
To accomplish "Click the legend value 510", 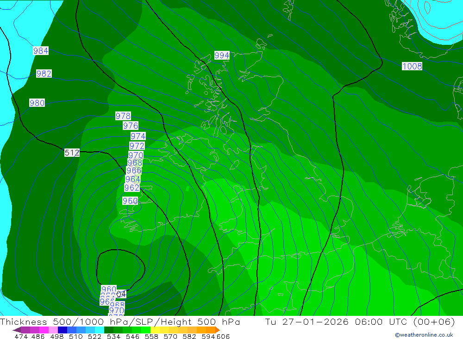I will pos(75,337).
